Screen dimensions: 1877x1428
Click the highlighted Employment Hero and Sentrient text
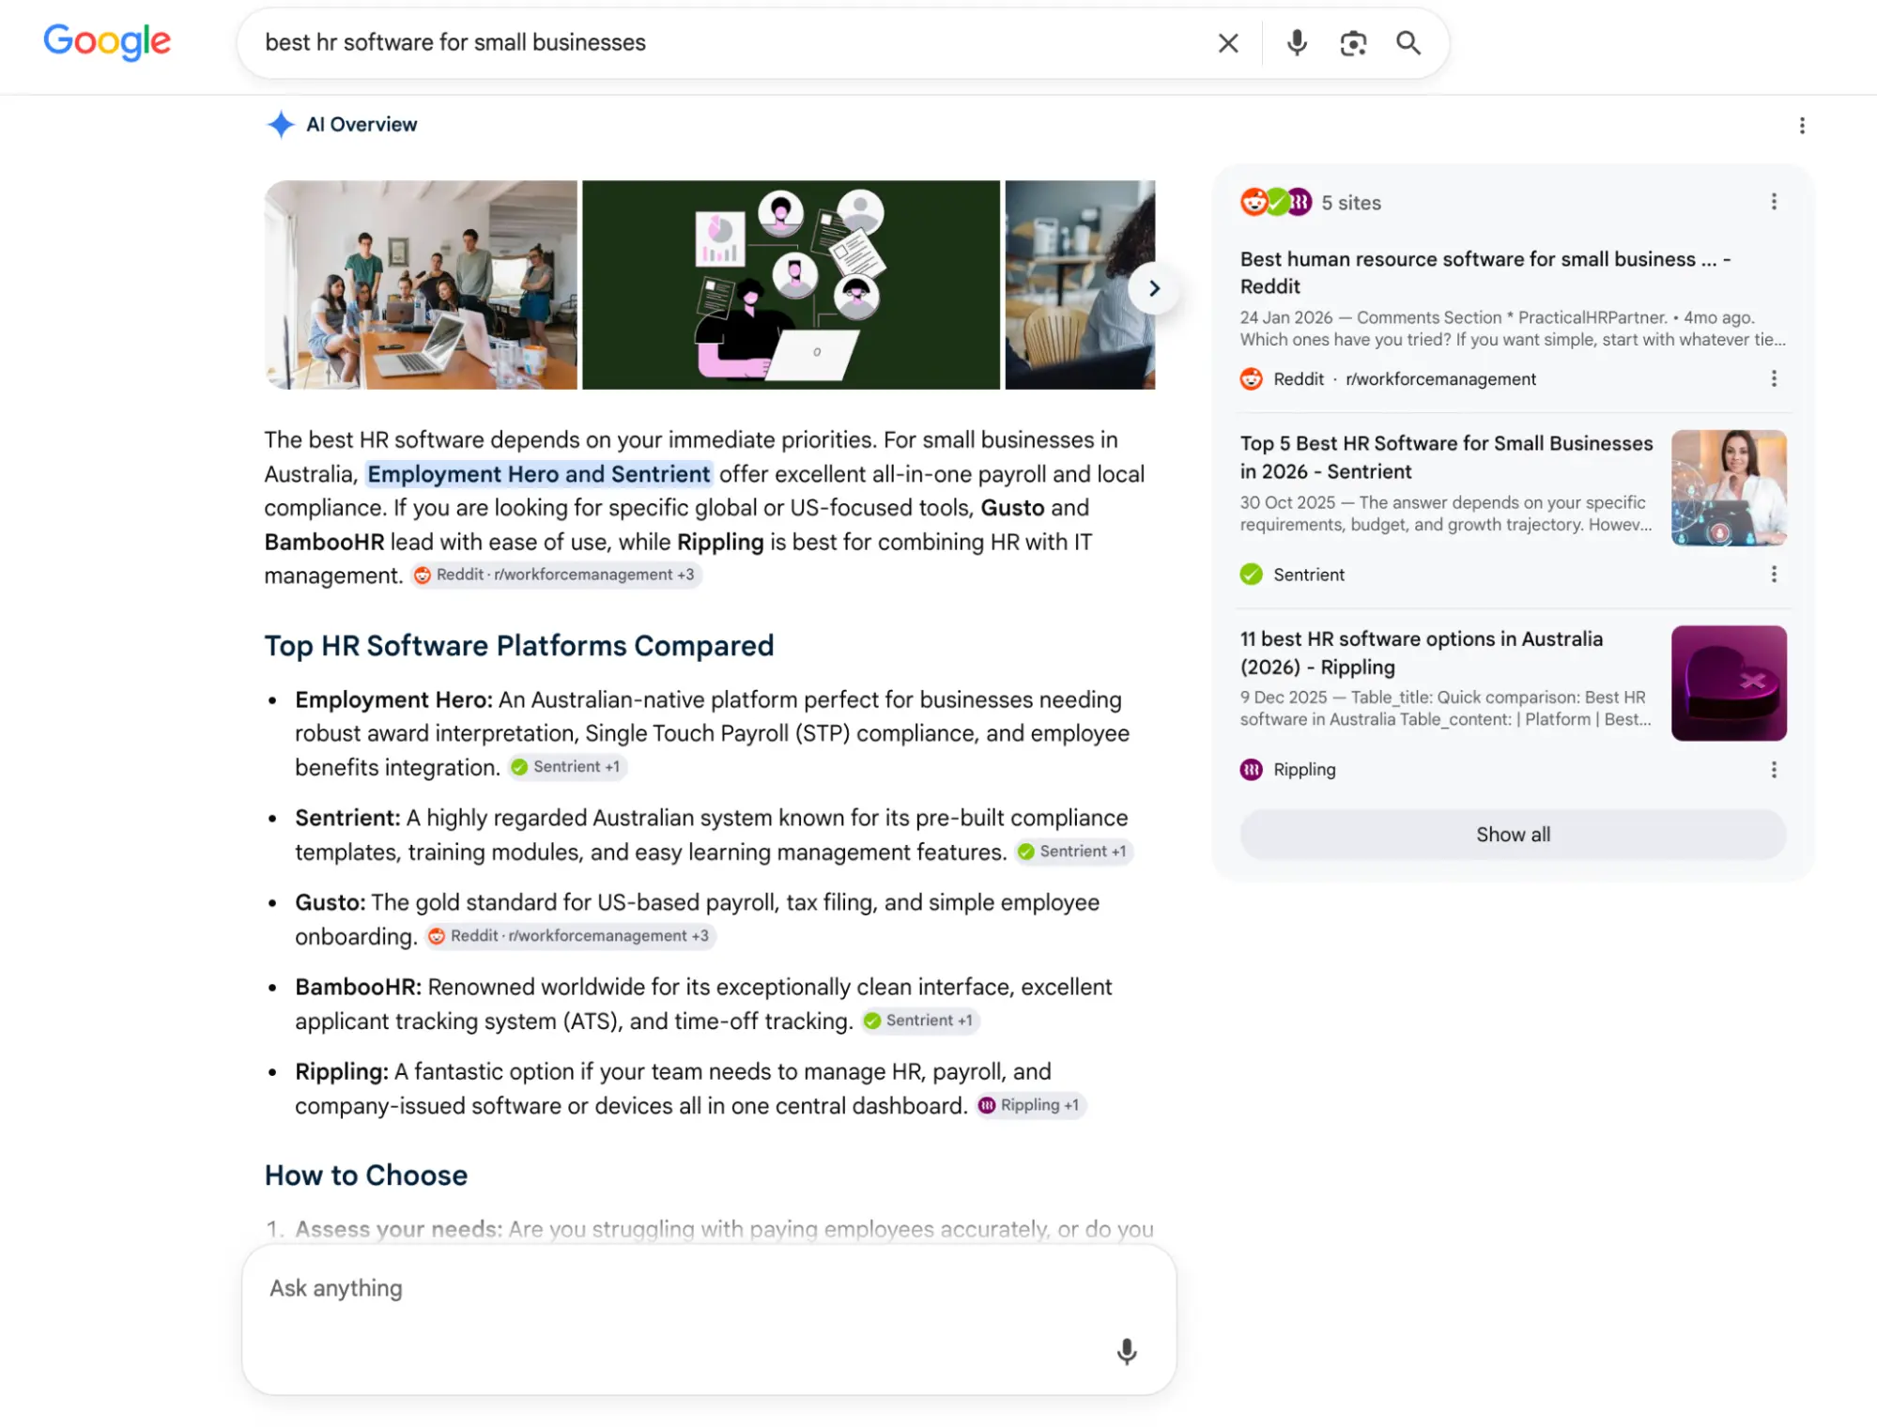[538, 474]
